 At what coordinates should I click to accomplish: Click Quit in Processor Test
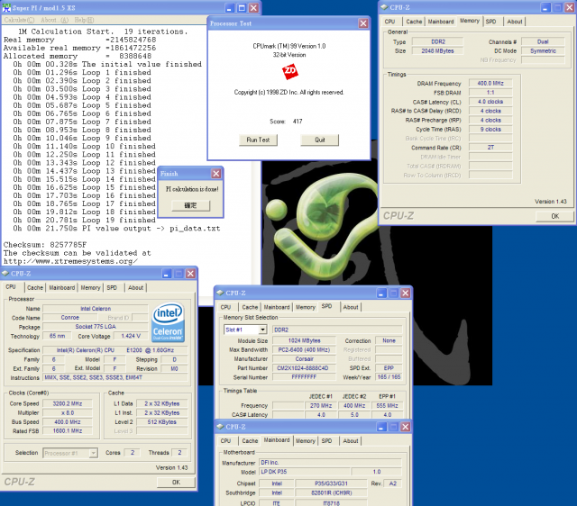[x=320, y=140]
